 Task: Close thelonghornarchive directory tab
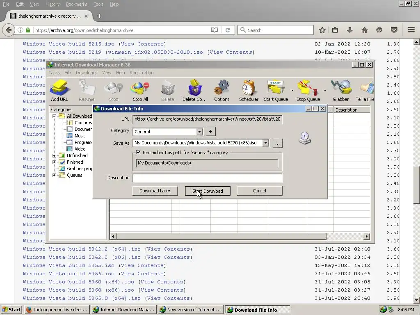pos(86,16)
